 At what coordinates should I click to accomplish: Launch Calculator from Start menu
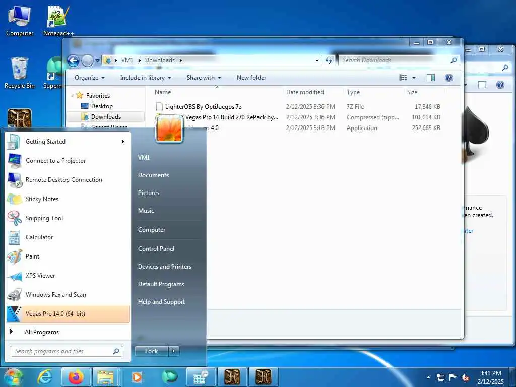pyautogui.click(x=68, y=237)
